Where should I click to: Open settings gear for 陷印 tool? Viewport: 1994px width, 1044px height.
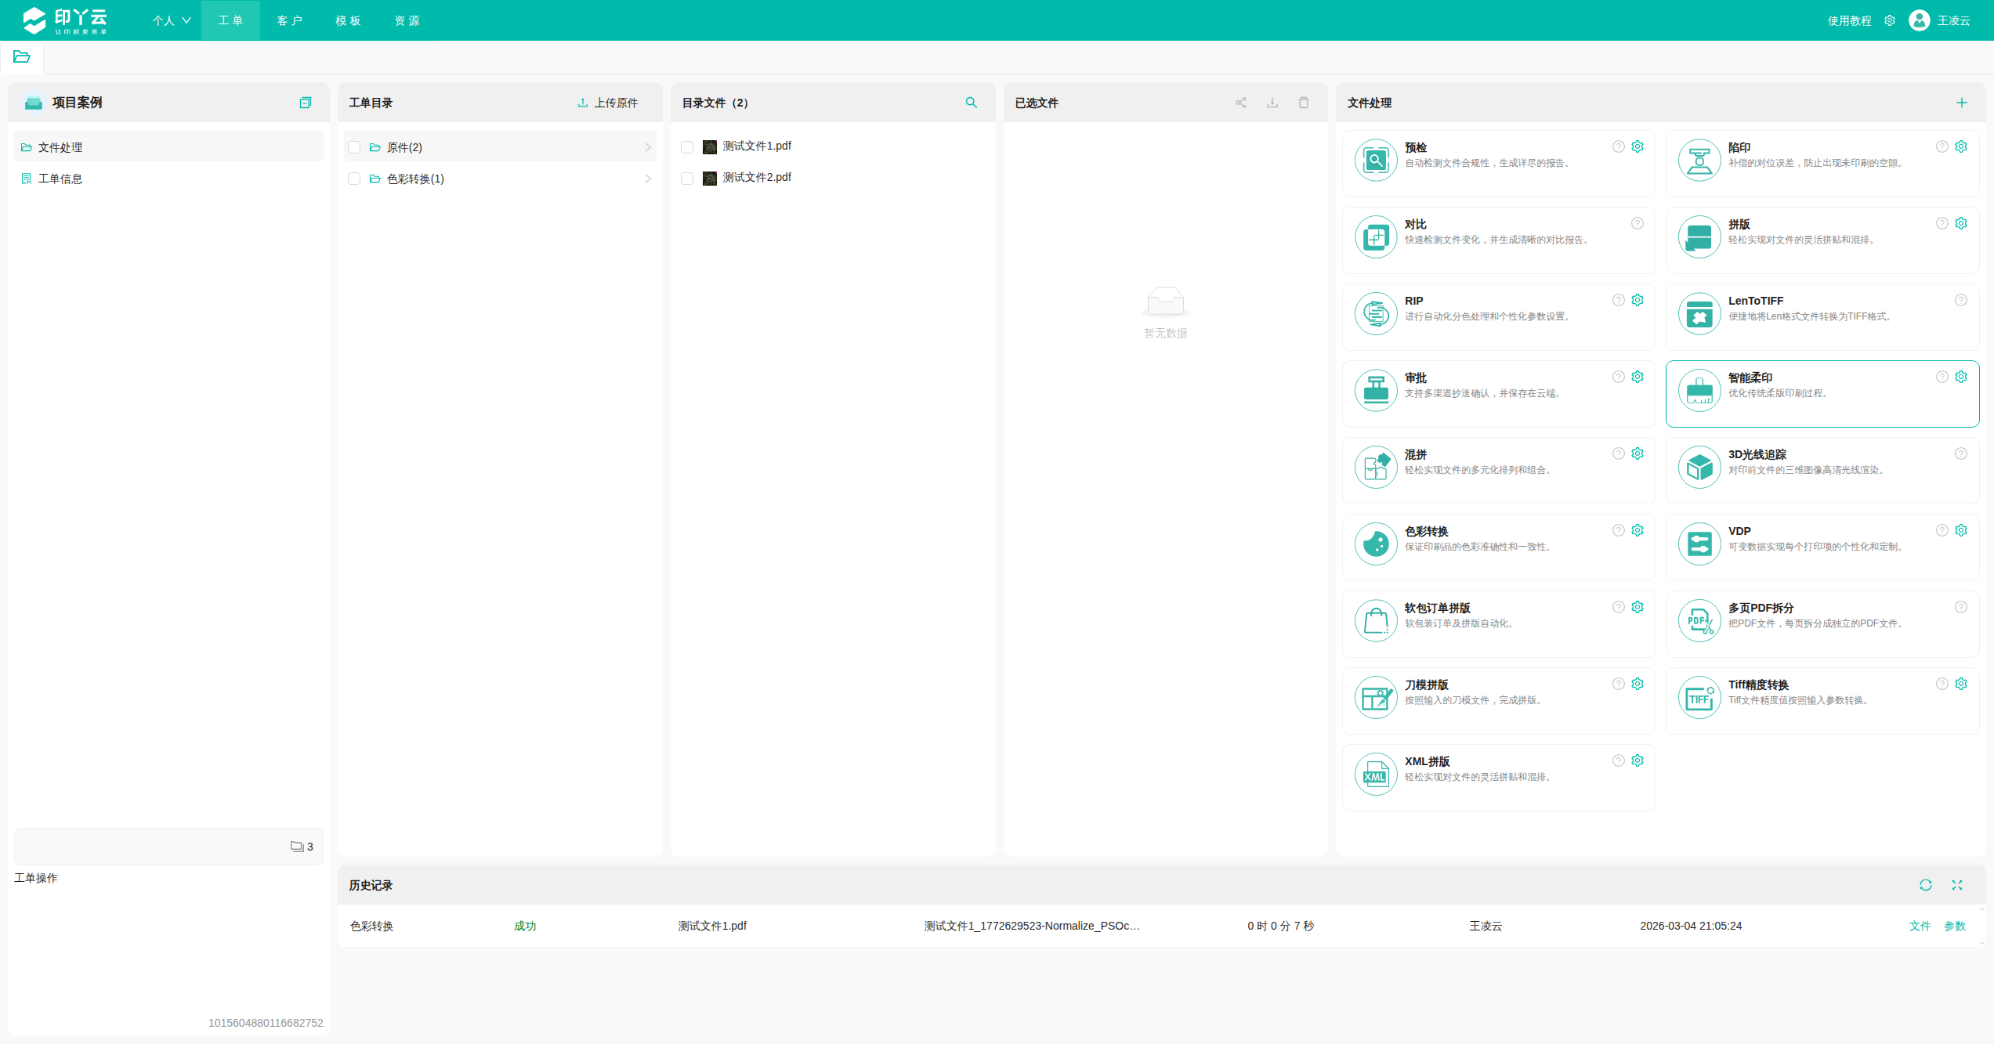[x=1961, y=146]
